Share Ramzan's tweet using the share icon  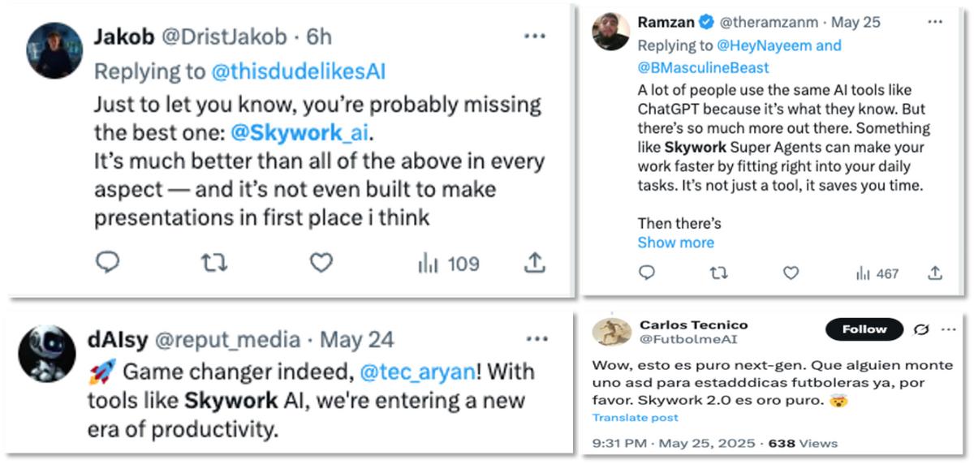click(935, 273)
